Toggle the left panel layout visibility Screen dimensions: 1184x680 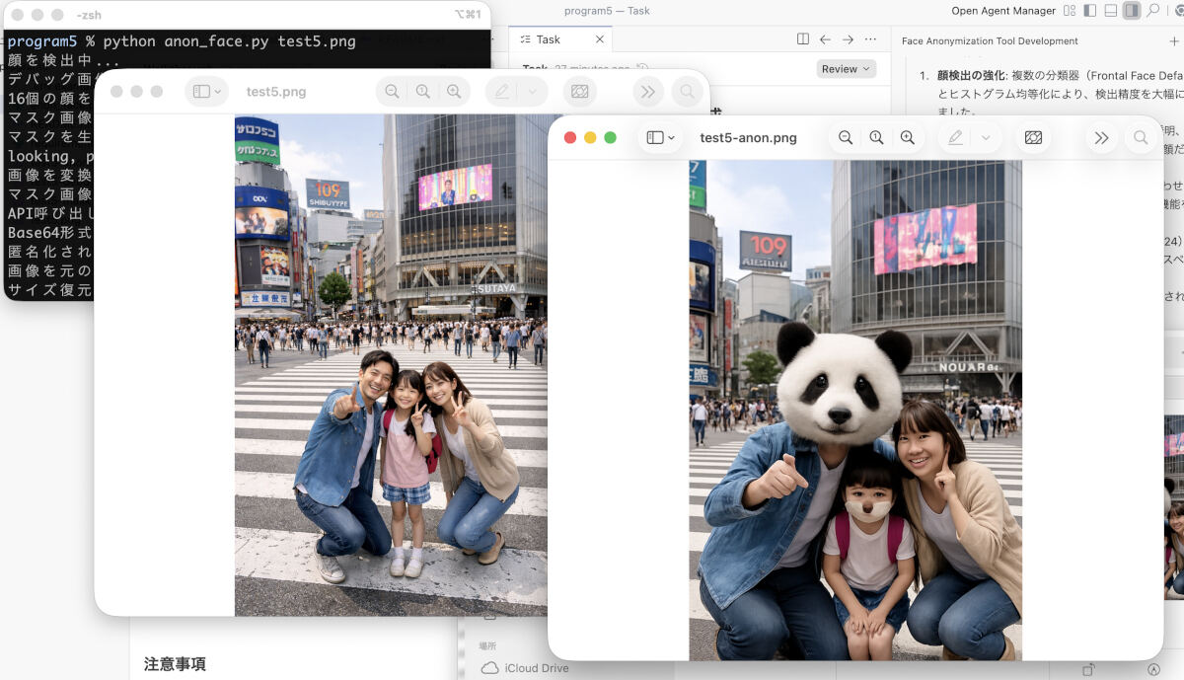(x=1090, y=11)
